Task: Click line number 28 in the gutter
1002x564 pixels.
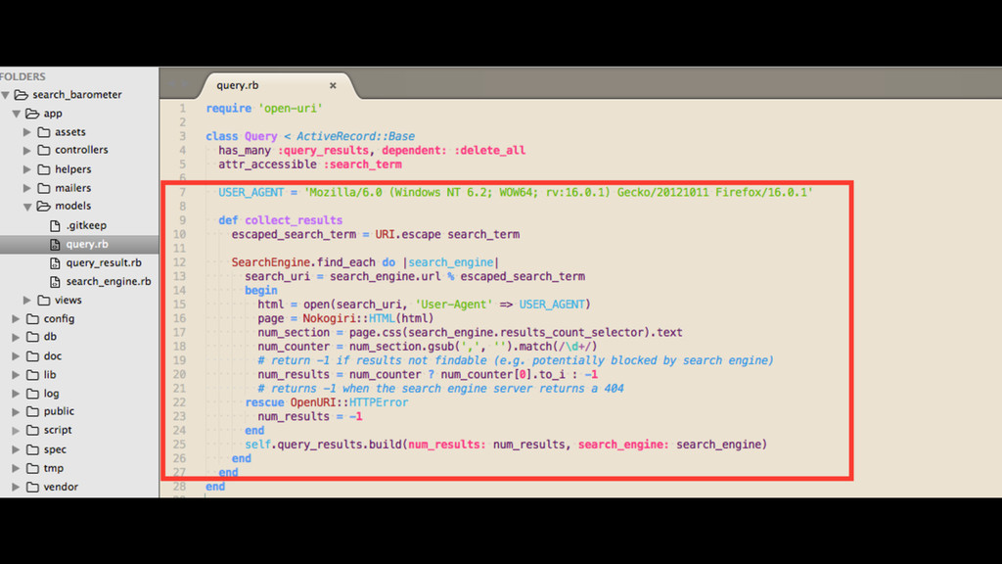Action: point(179,487)
